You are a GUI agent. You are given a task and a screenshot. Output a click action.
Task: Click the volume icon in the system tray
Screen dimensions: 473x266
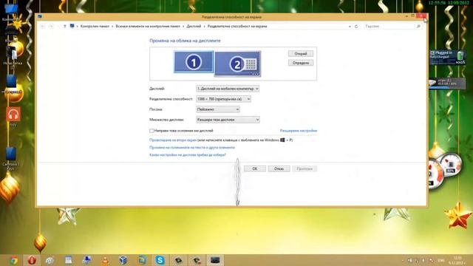pyautogui.click(x=409, y=260)
